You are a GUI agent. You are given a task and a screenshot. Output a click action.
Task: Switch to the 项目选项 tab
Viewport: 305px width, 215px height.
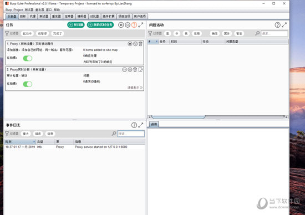tap(124, 16)
